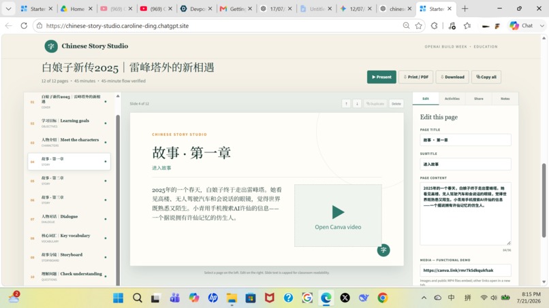
Task: Switch to the Home tab
Action: (77, 9)
